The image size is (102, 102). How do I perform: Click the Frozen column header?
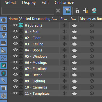pyautogui.click(x=64, y=19)
